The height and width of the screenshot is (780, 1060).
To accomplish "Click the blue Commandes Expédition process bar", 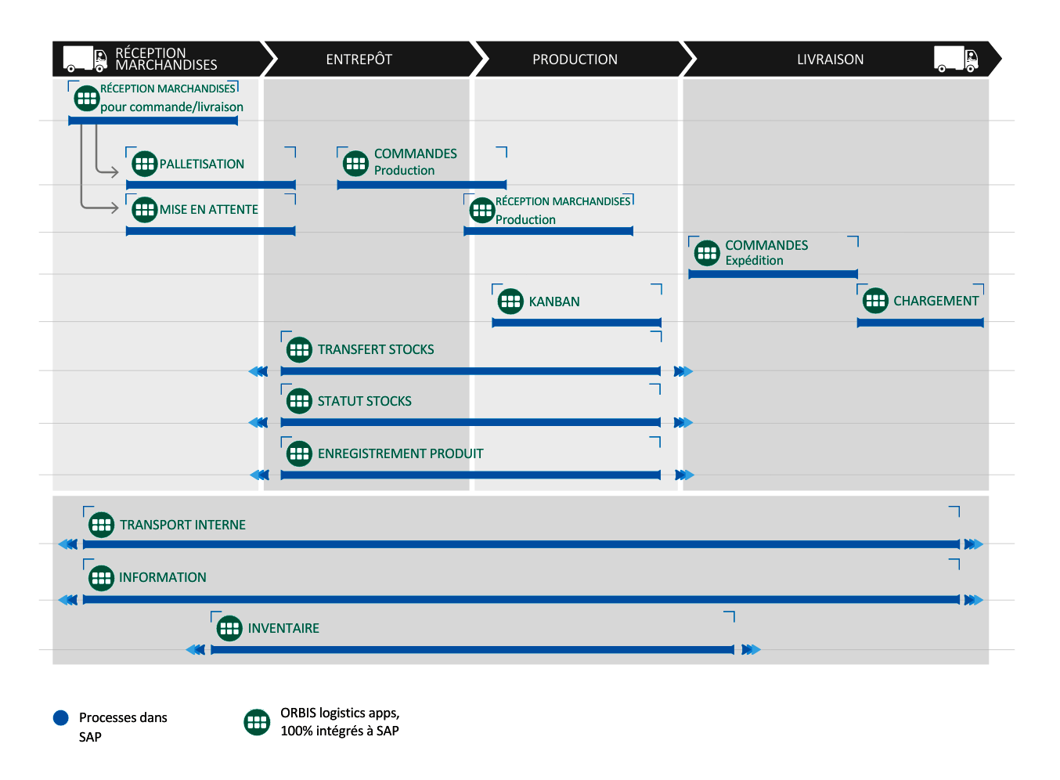I will coord(773,274).
